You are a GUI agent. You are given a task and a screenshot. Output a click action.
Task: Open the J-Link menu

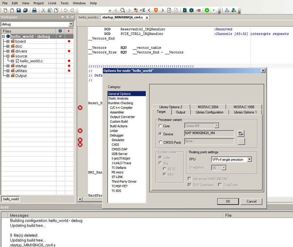[52, 3]
